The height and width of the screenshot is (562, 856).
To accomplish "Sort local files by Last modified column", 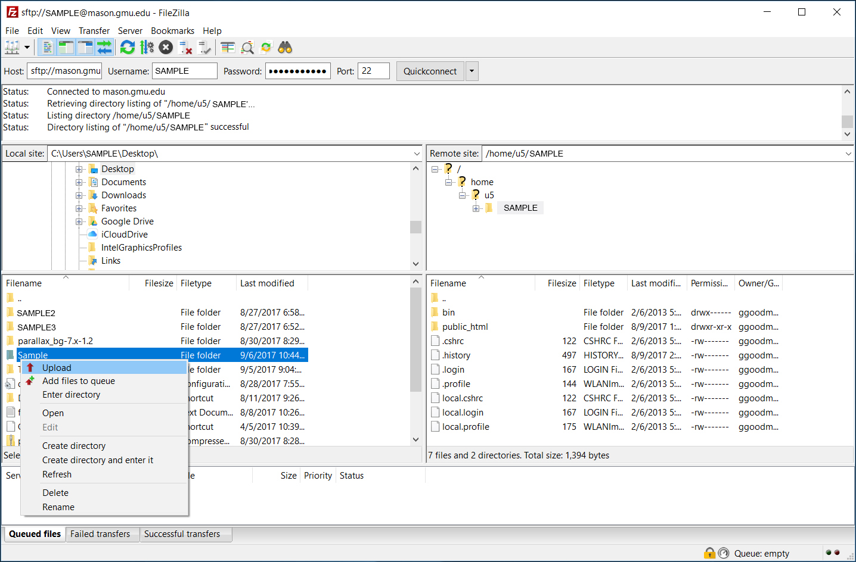I will (x=272, y=283).
